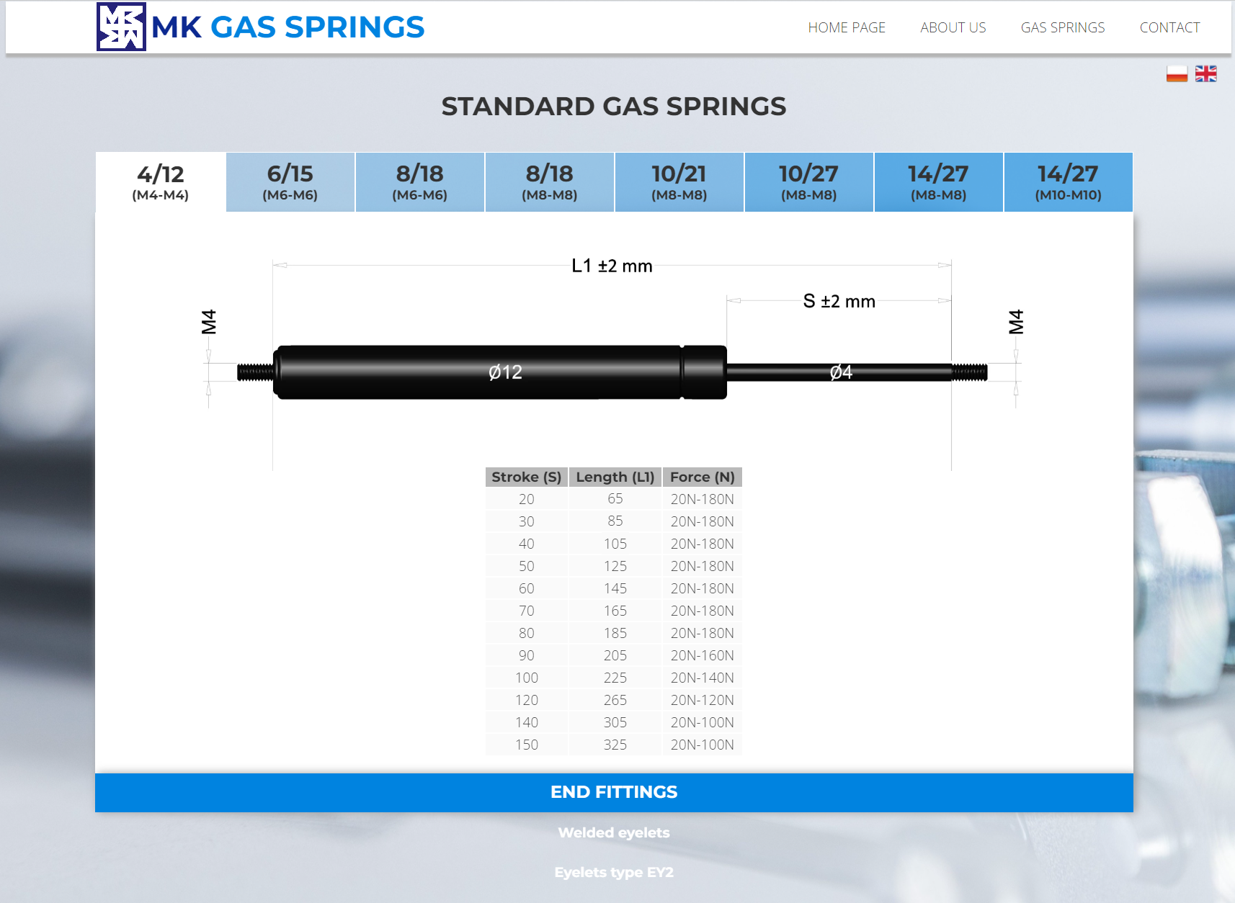
Task: Open the 8/18 (M6-M6) spring variant
Action: pyautogui.click(x=419, y=181)
